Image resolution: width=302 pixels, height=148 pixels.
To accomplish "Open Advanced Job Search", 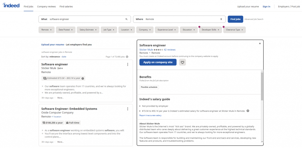I will [254, 19].
